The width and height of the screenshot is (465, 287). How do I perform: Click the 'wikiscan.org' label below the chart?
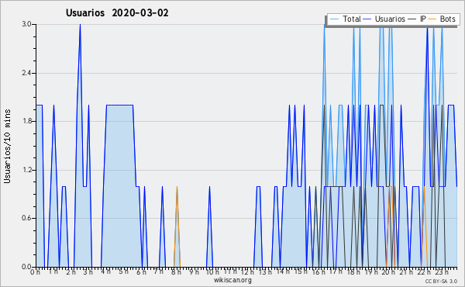tap(232, 280)
